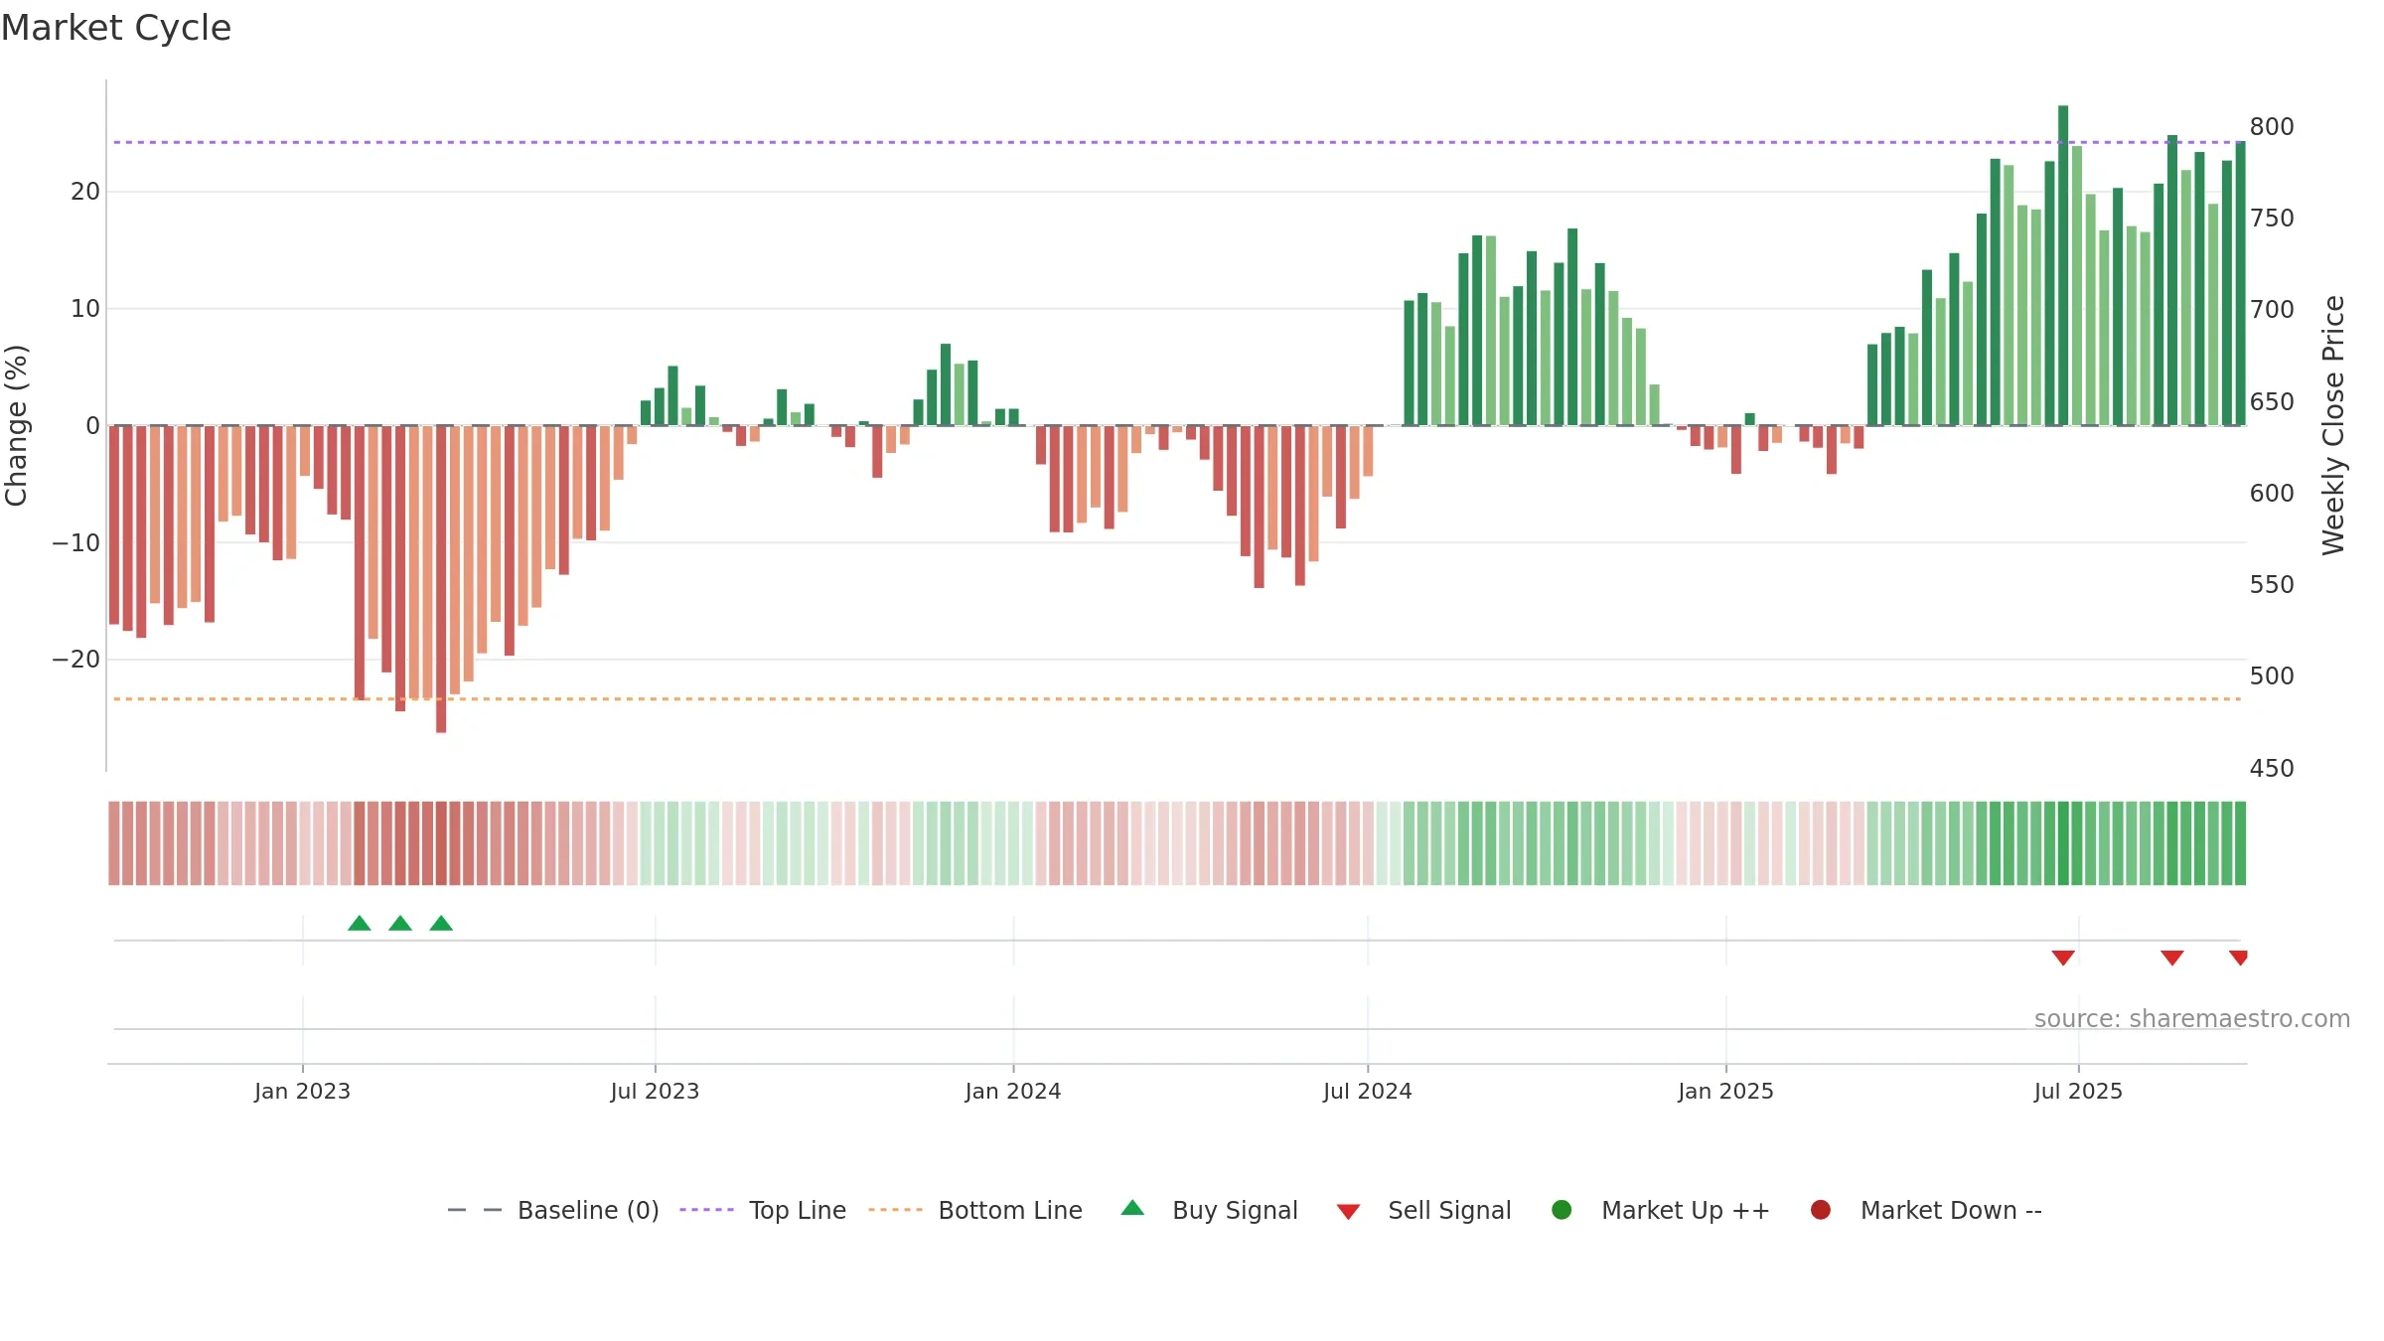Screen dimensions: 2384x1341
Task: Click the −20 change axis tick label
Action: coord(76,660)
